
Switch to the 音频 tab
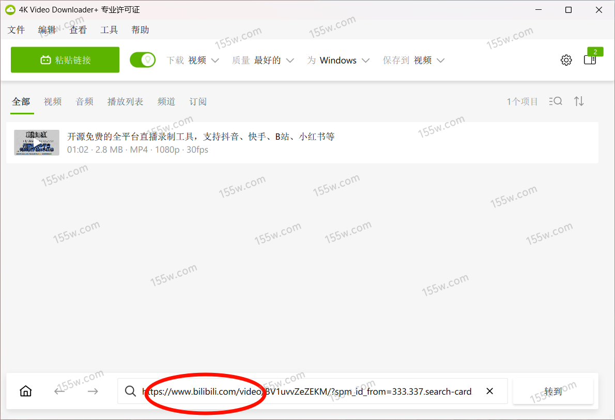point(84,102)
